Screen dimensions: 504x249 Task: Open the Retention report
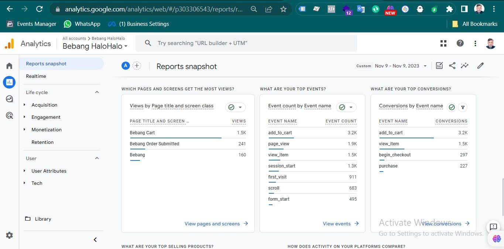(x=42, y=142)
